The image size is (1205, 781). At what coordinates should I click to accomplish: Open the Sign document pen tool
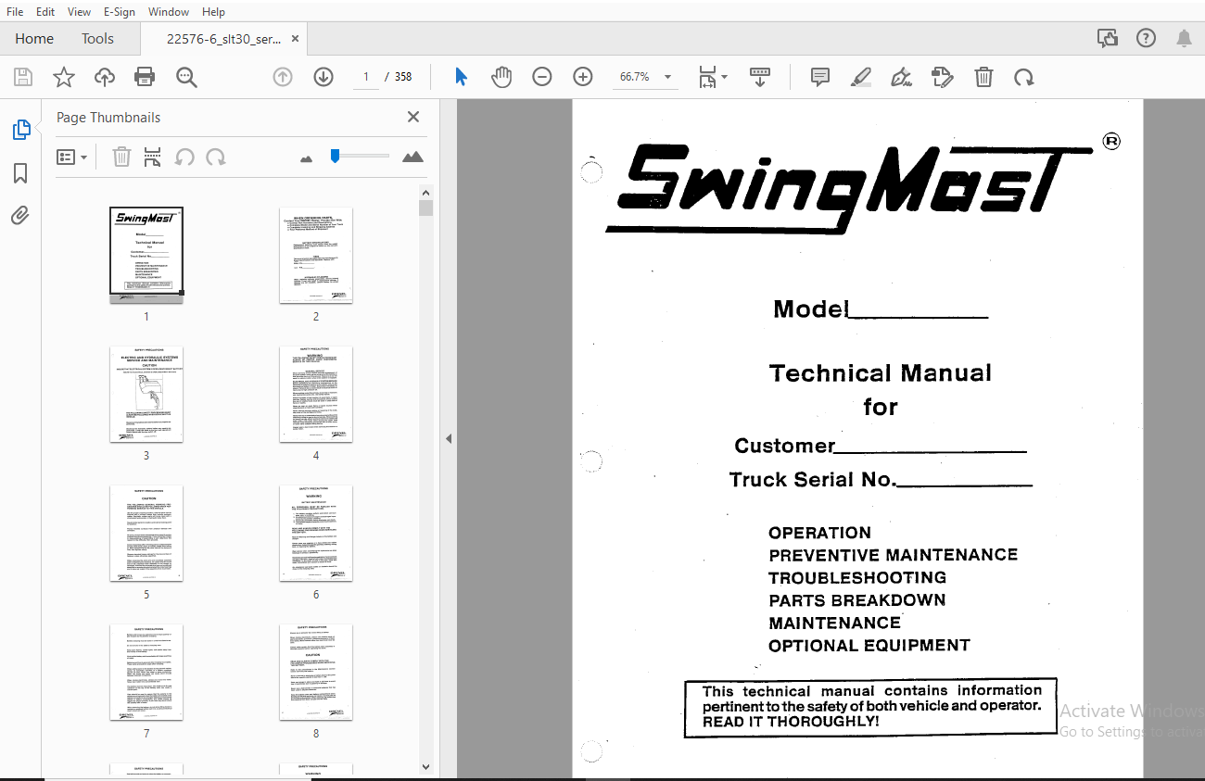901,77
